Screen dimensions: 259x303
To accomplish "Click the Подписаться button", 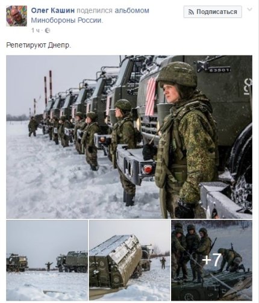I will point(213,12).
